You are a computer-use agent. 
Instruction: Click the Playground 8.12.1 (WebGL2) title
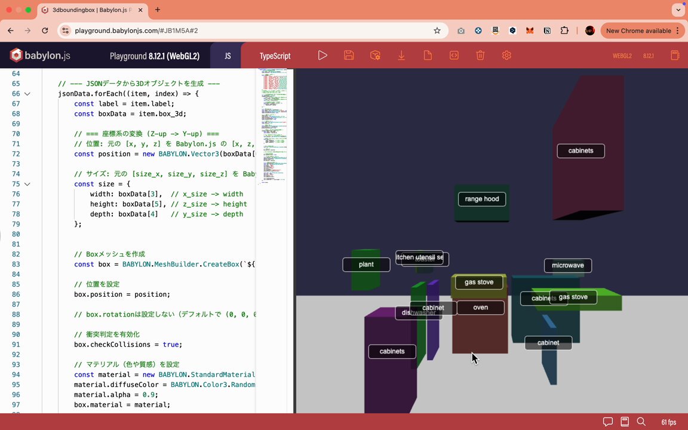155,56
